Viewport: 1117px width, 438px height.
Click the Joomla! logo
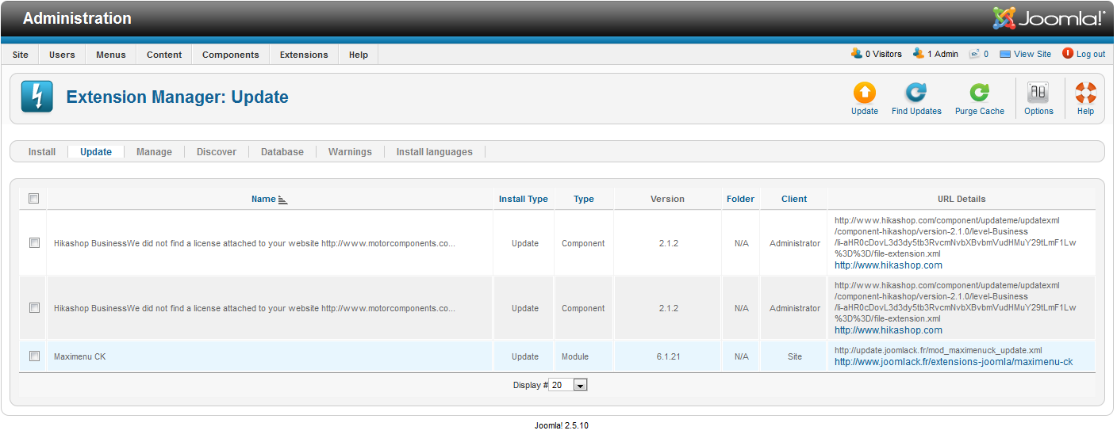[1049, 18]
